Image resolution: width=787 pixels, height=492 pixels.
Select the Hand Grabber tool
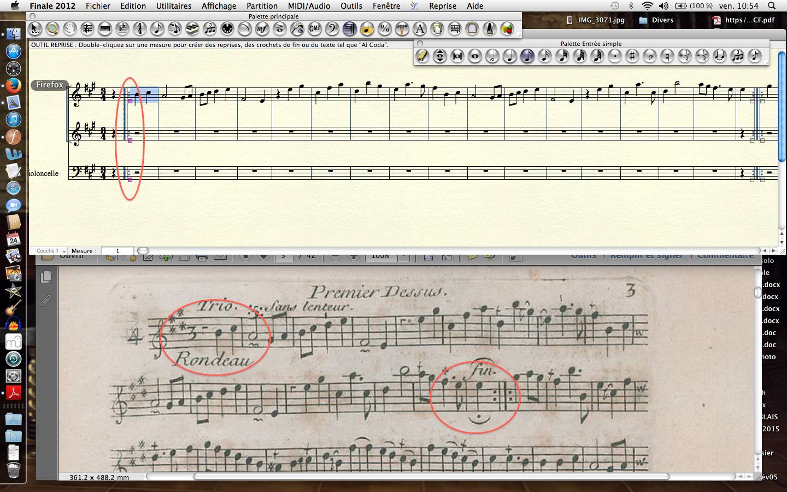pos(70,28)
